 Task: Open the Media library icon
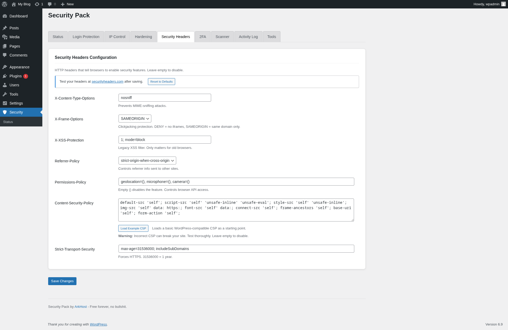[x=5, y=37]
